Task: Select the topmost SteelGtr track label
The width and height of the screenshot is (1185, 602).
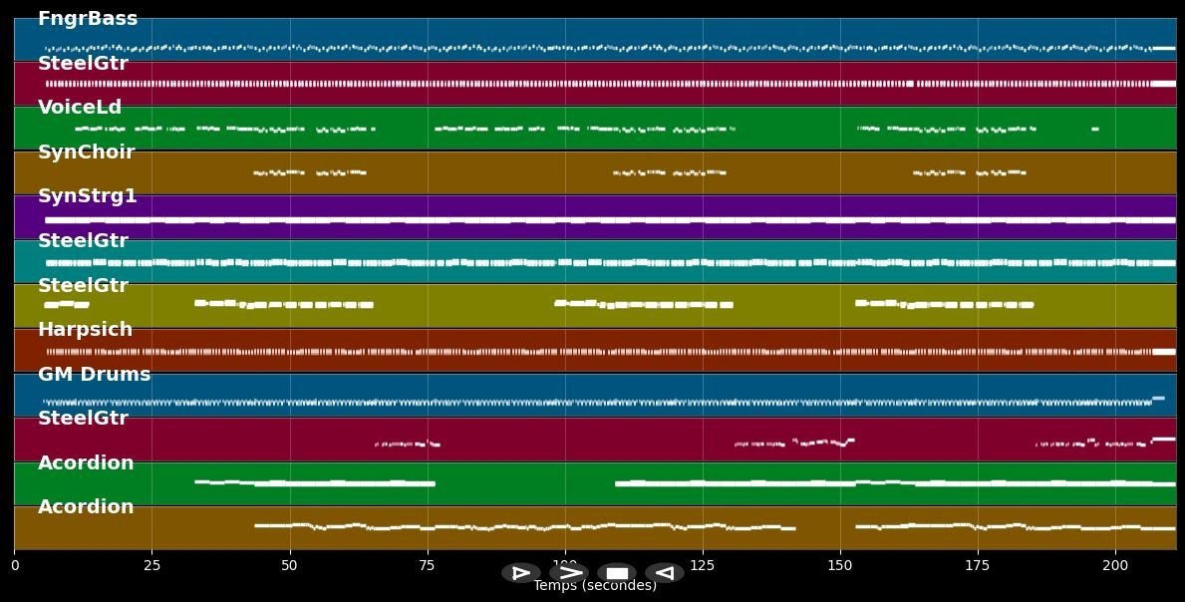Action: 83,62
